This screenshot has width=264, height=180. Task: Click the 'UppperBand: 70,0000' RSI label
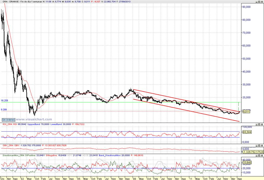click(x=38, y=124)
